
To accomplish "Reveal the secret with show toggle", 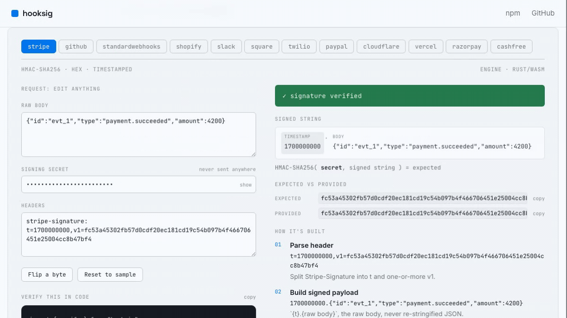I will click(246, 185).
